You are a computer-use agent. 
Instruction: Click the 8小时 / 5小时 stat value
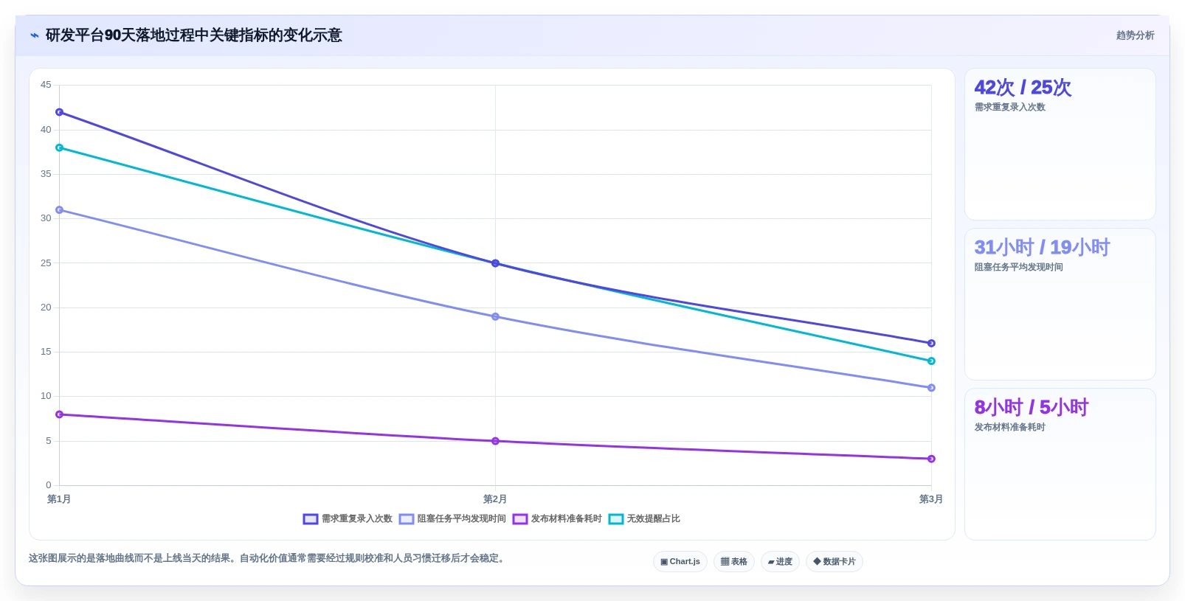click(x=1032, y=408)
